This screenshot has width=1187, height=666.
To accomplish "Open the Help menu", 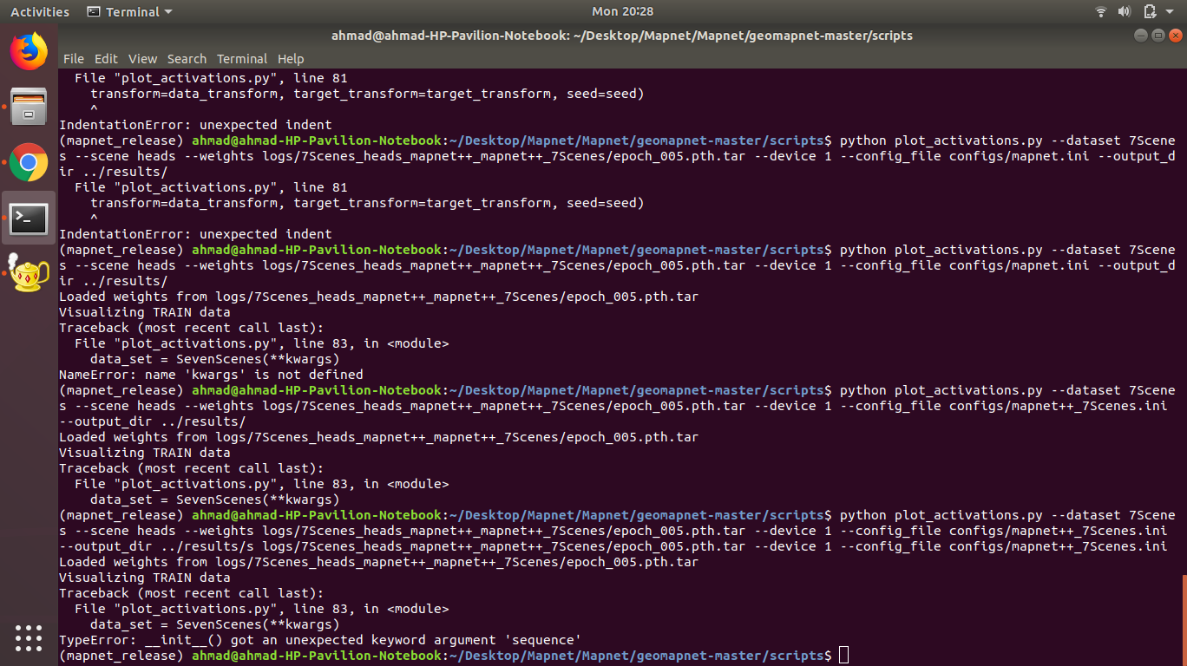I will click(x=291, y=59).
